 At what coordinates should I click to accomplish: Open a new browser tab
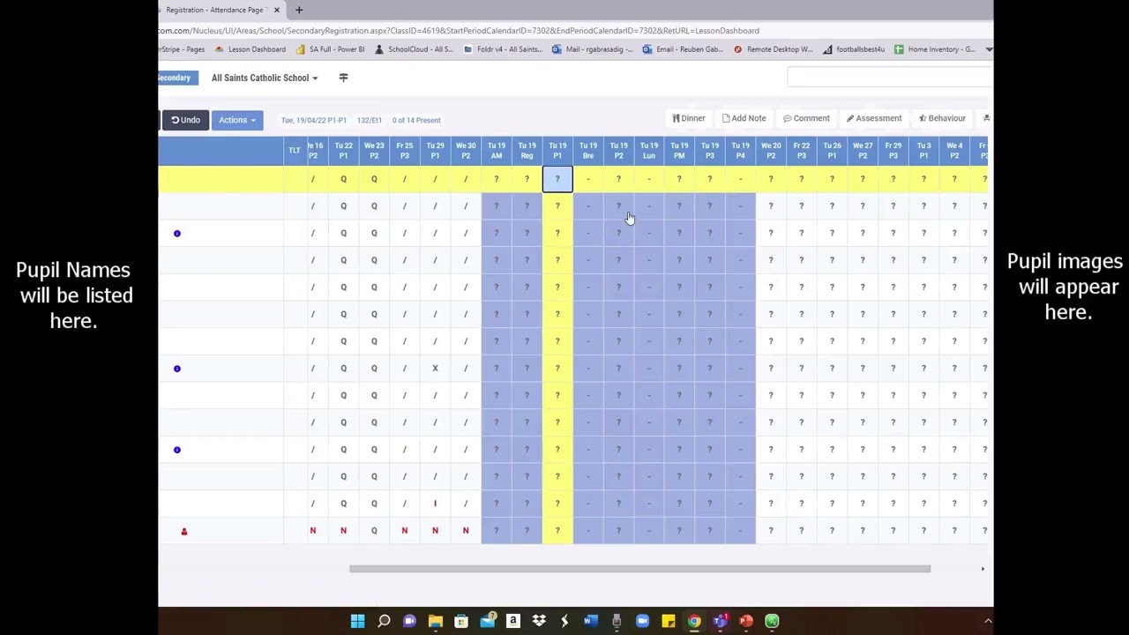[x=299, y=10]
